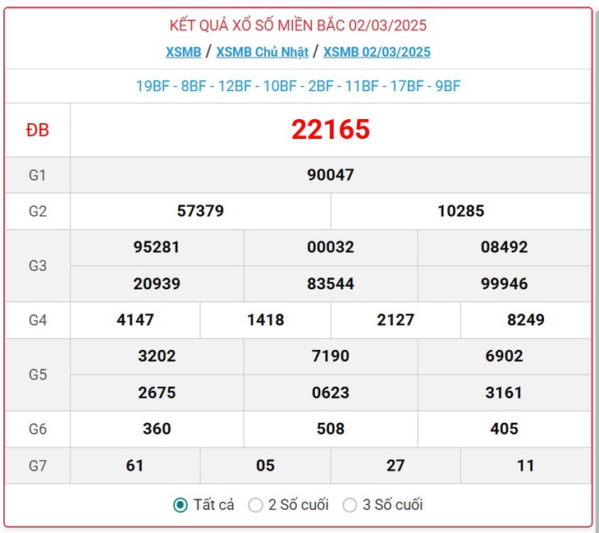
Task: Click the G1 row label
Action: tap(38, 176)
